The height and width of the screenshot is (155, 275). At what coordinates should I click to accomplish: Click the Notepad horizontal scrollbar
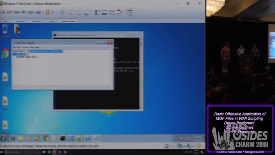pyautogui.click(x=61, y=86)
